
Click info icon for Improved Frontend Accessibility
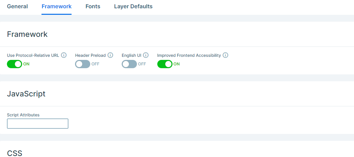point(225,55)
